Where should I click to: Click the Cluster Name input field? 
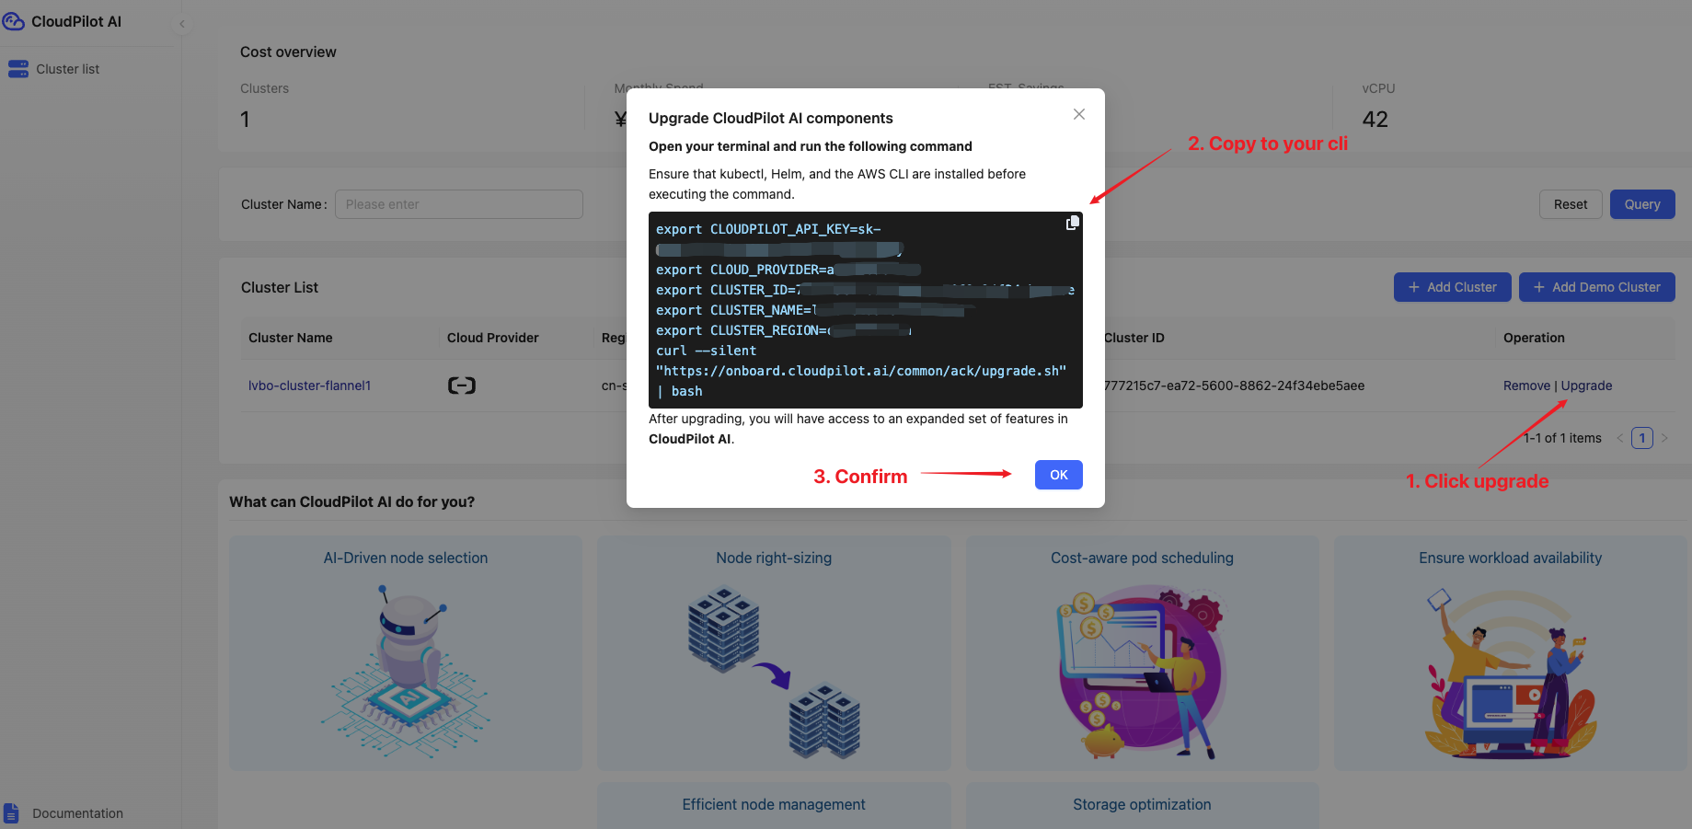tap(458, 204)
